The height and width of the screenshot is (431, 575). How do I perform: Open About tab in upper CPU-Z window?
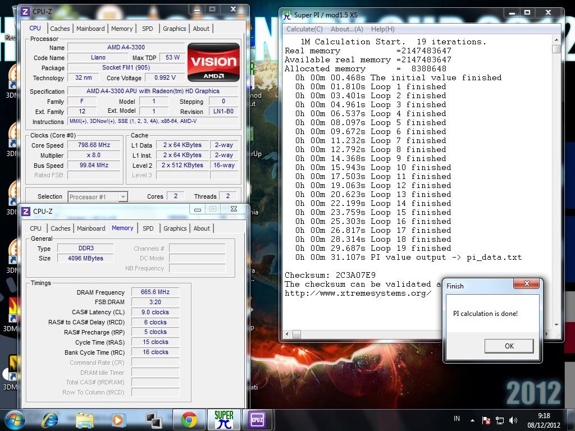tap(201, 29)
